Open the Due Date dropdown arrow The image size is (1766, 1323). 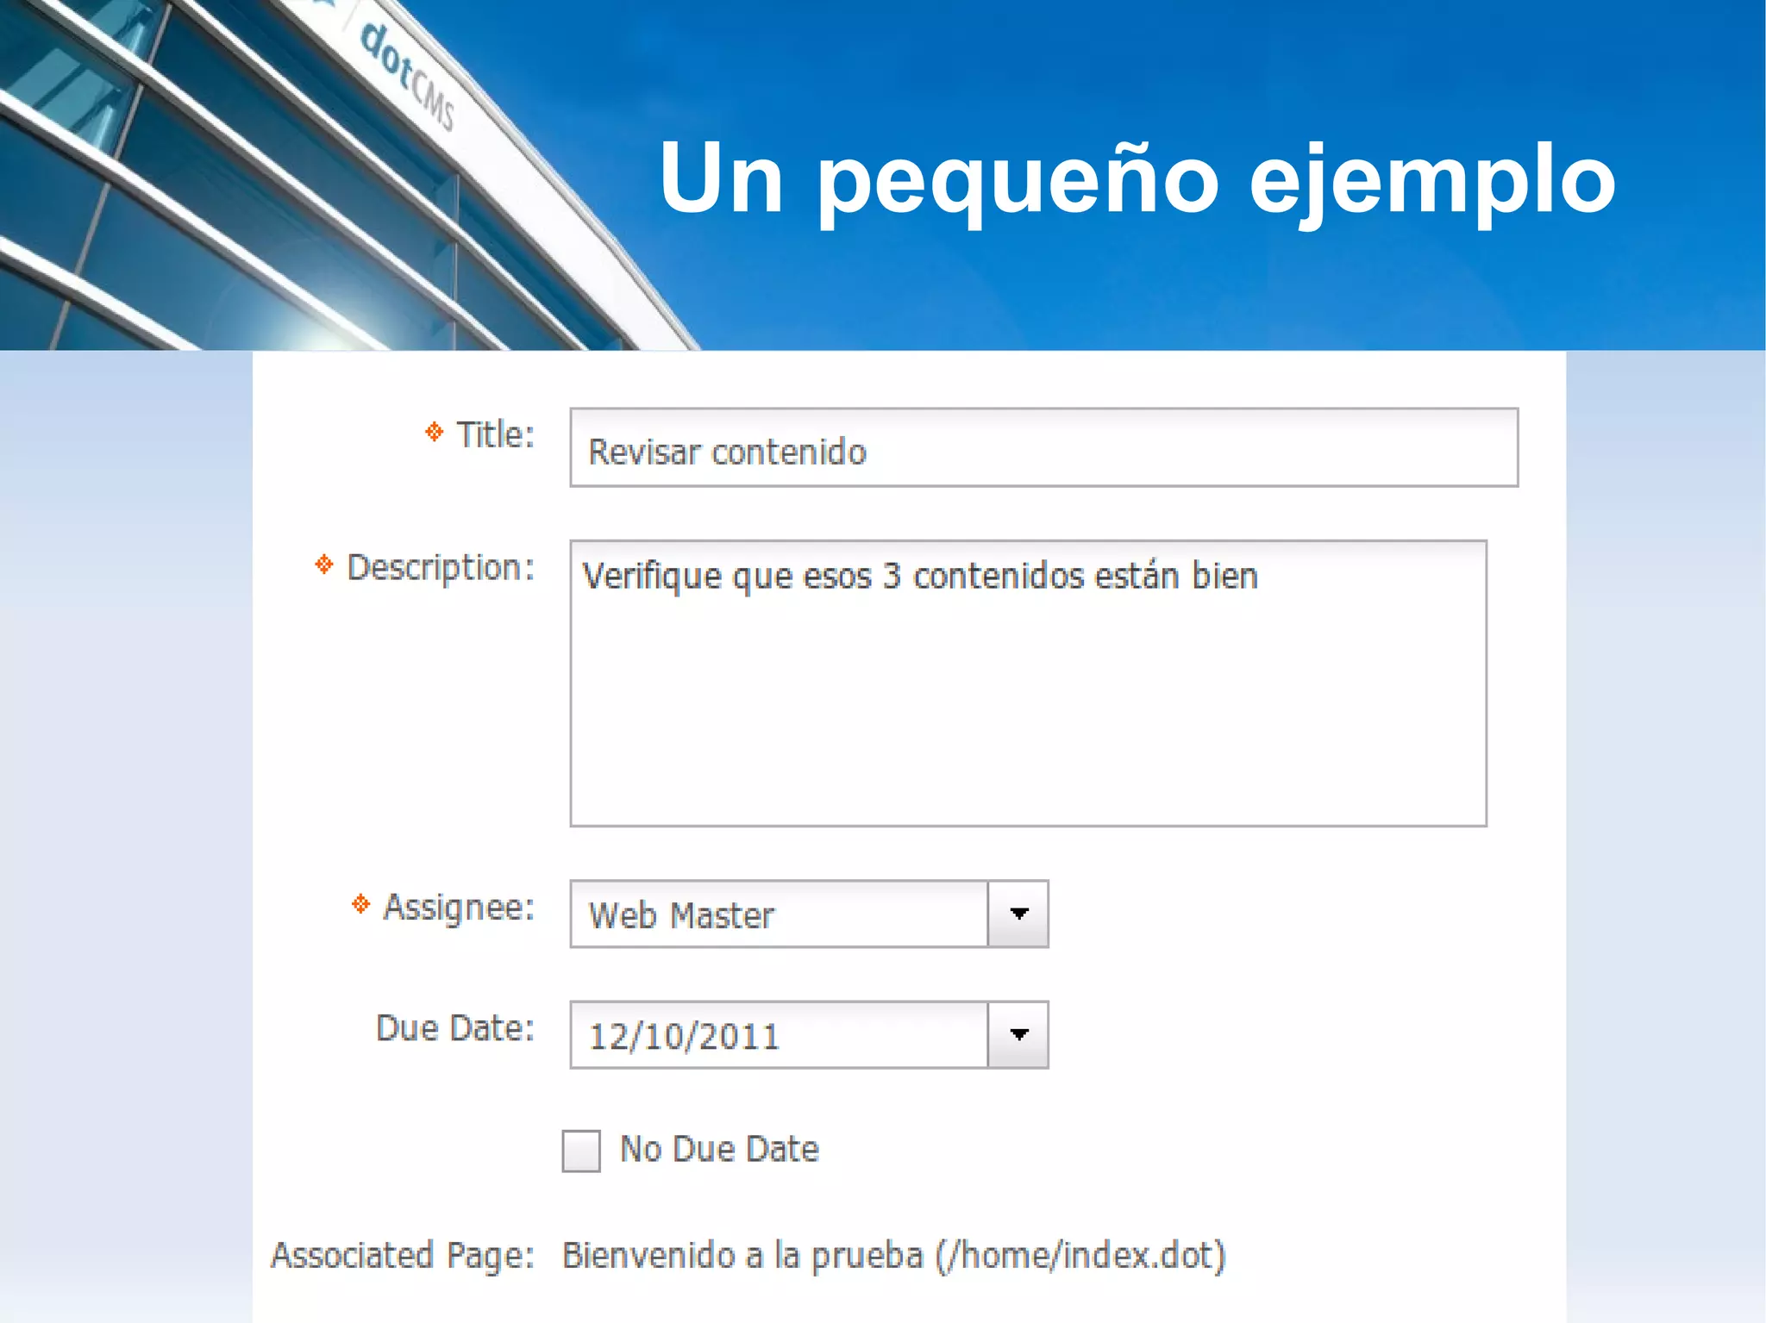tap(1018, 1034)
